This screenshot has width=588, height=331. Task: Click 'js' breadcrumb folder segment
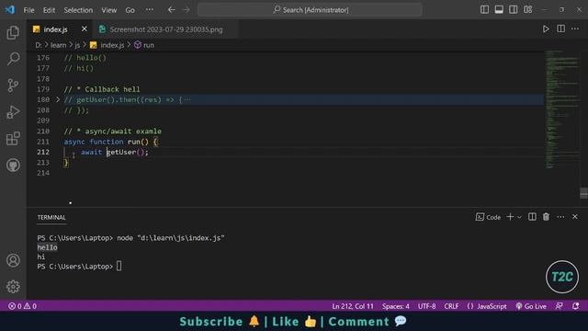pyautogui.click(x=77, y=45)
